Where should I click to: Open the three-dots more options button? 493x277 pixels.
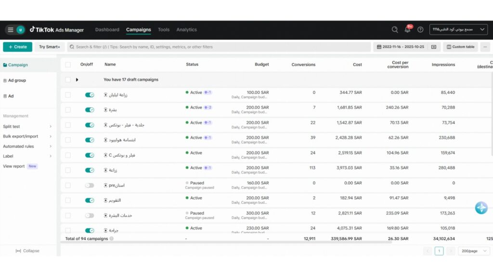[x=485, y=47]
